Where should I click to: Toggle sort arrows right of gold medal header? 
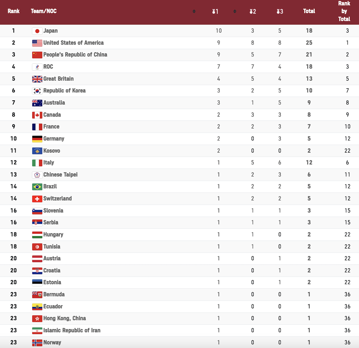tap(235, 11)
